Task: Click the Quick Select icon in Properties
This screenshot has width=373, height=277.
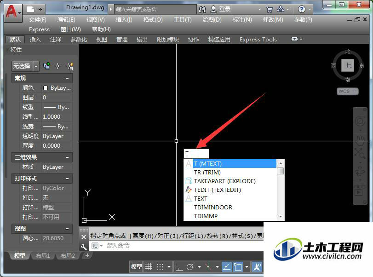Action: (x=70, y=66)
